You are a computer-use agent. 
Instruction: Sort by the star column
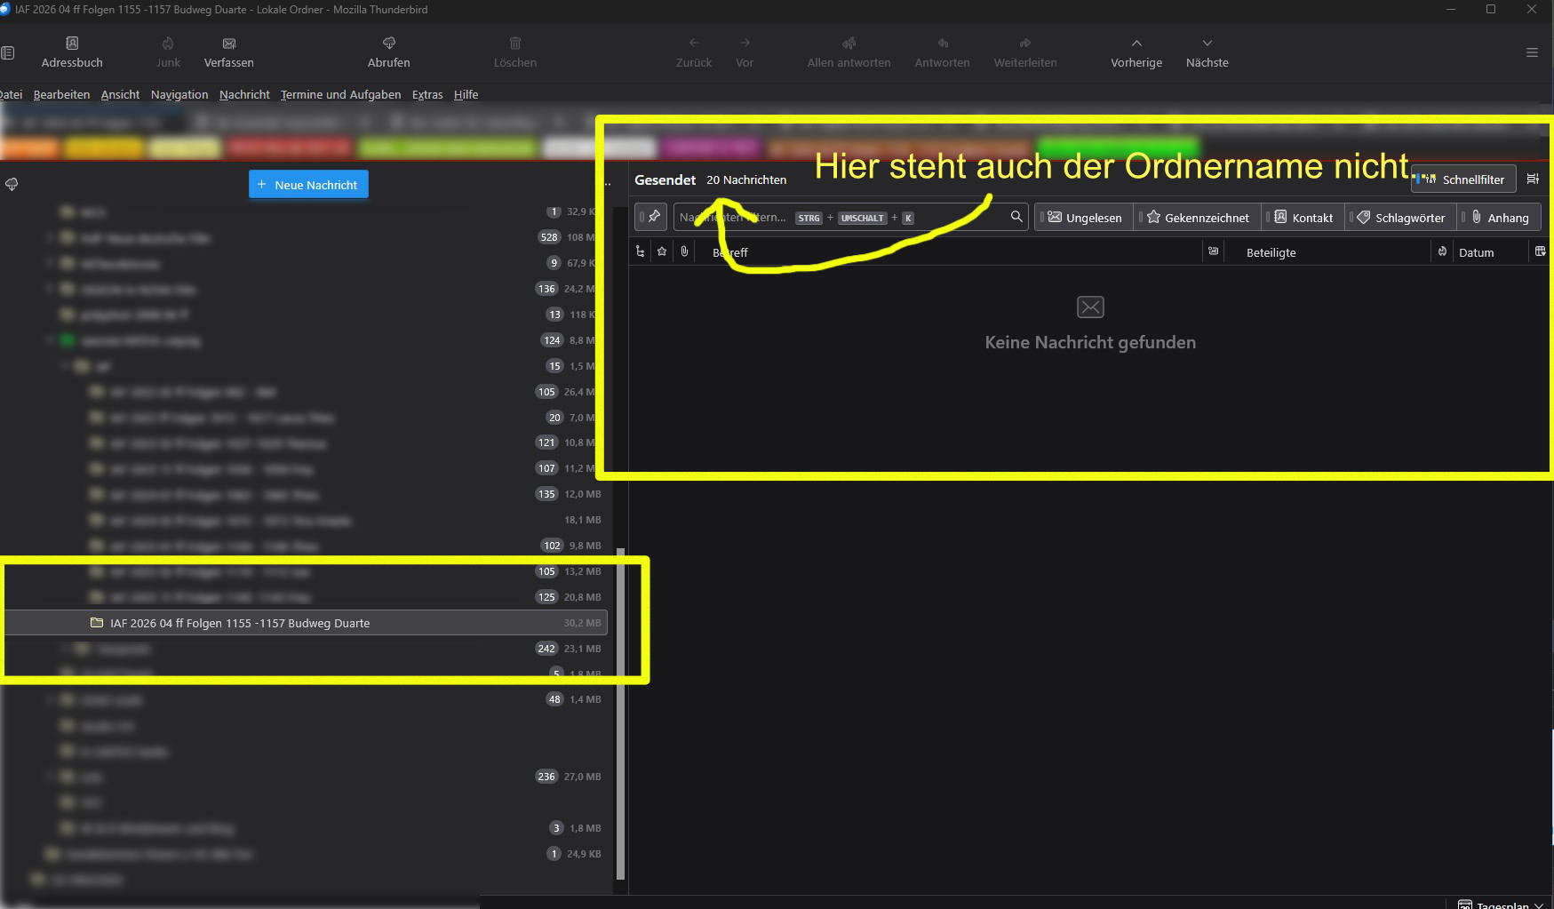point(662,252)
